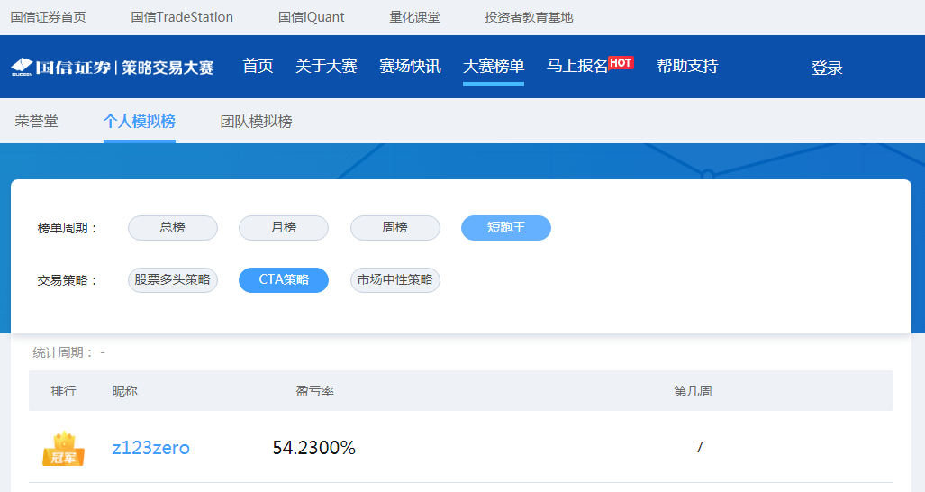Click the 54.2300% profit rate value
Screen dimensions: 925x492
point(313,448)
